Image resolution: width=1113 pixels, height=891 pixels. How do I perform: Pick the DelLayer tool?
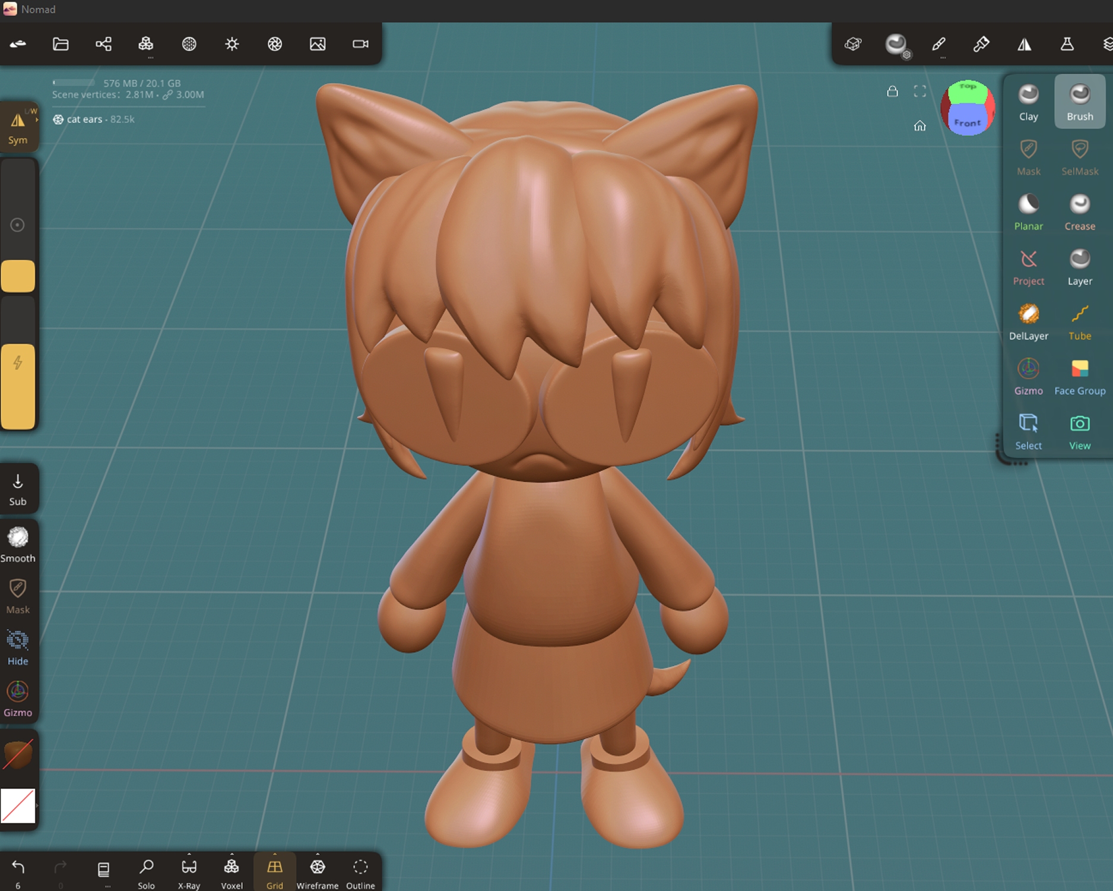tap(1028, 321)
